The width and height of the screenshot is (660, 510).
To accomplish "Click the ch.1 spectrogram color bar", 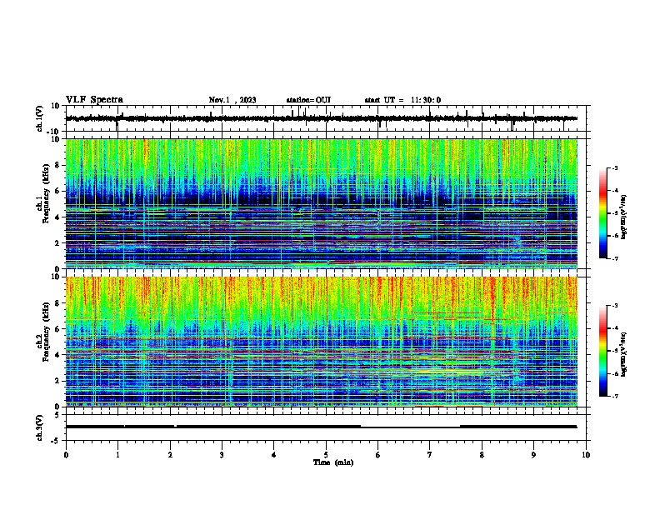I will pyautogui.click(x=602, y=213).
